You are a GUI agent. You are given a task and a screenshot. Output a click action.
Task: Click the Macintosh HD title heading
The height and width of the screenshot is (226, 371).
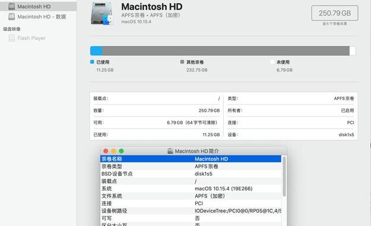[152, 7]
